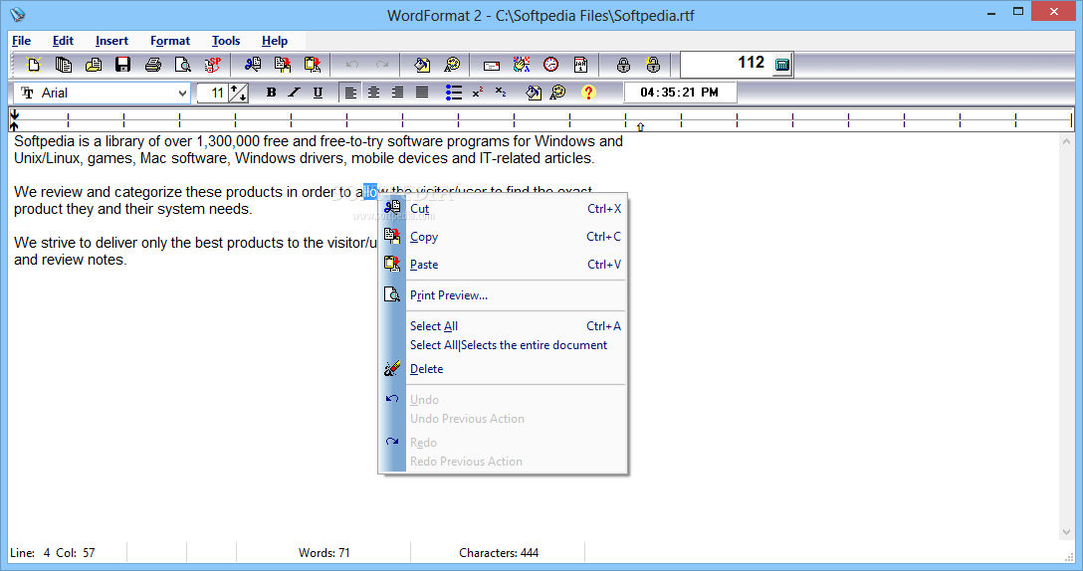Open the Tools menu
This screenshot has width=1083, height=571.
[226, 41]
